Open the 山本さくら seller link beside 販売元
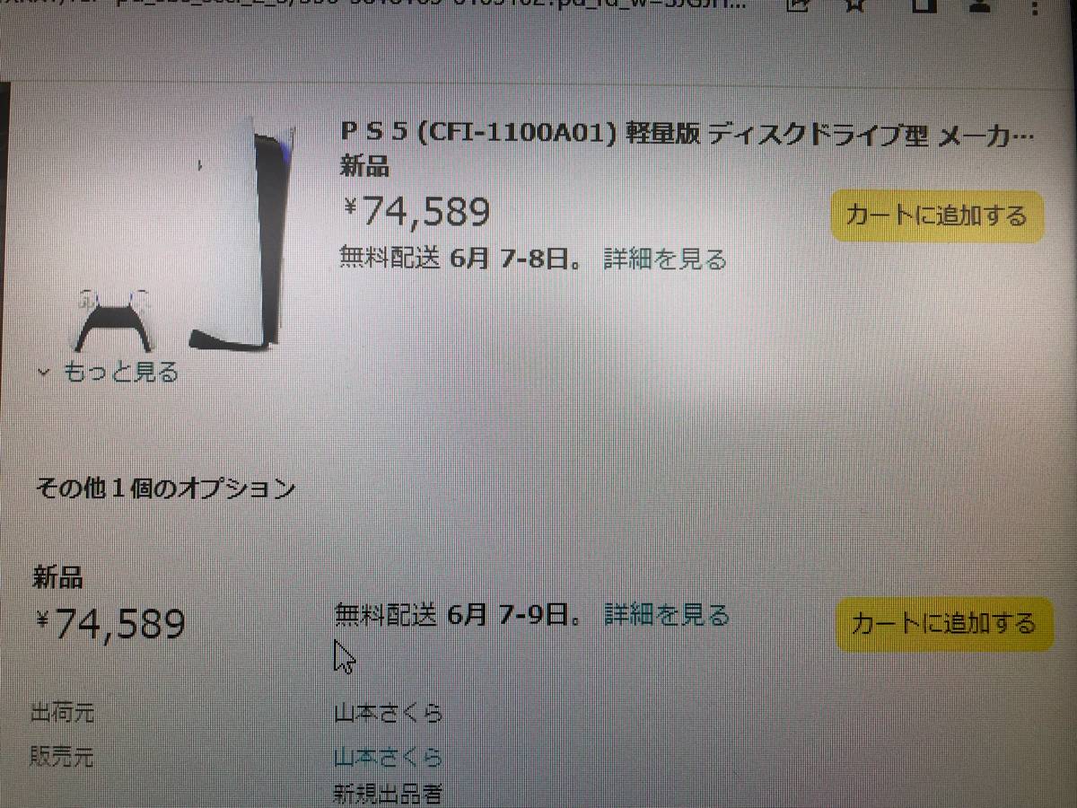 point(388,757)
